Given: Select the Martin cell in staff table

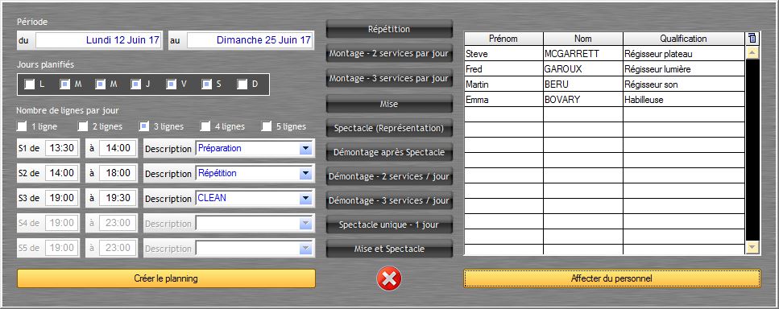Looking at the screenshot, I should tap(503, 84).
